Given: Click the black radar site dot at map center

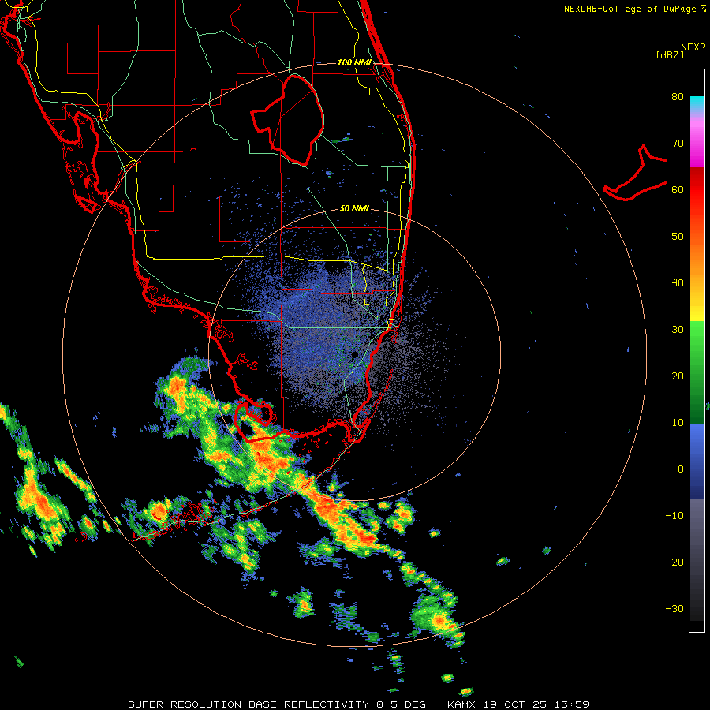Looking at the screenshot, I should 355,354.
